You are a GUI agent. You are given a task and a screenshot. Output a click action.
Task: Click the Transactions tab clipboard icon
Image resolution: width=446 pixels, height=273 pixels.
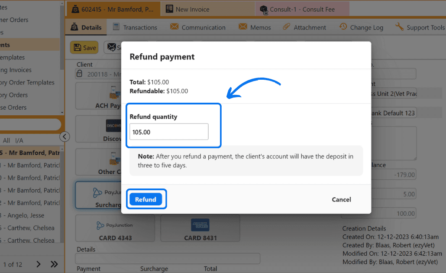[x=116, y=27]
